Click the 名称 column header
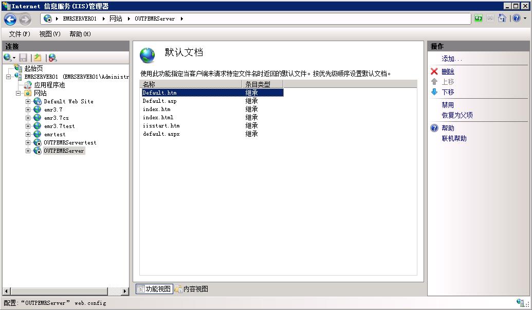Viewport: 532px width, 310px height. (x=191, y=84)
